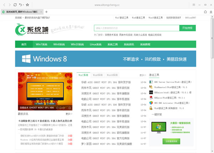
Task: Switch to the Win10系统 list tab
Action: coord(112,75)
